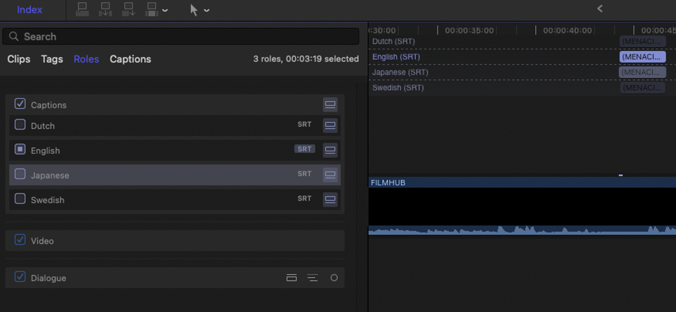Select the English role row
Image resolution: width=676 pixels, height=312 pixels.
[x=175, y=150]
